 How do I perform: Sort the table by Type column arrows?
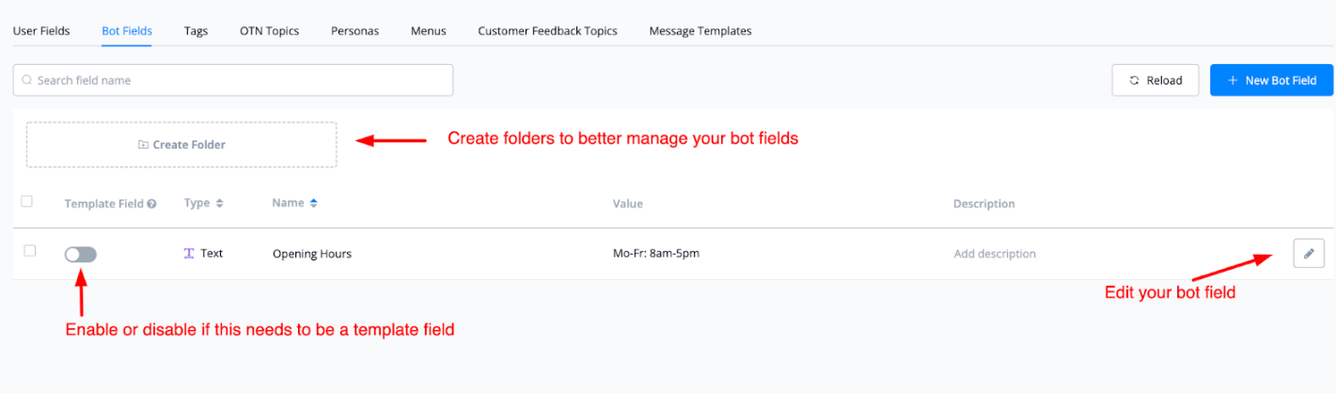(x=219, y=203)
